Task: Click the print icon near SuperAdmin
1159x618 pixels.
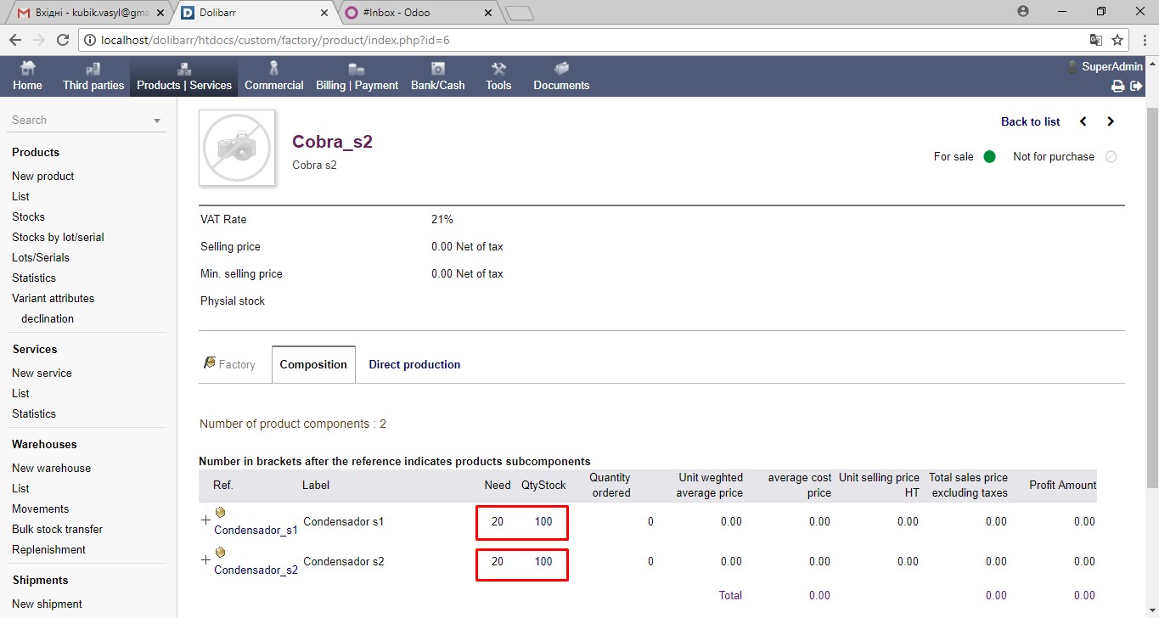Action: click(x=1118, y=85)
